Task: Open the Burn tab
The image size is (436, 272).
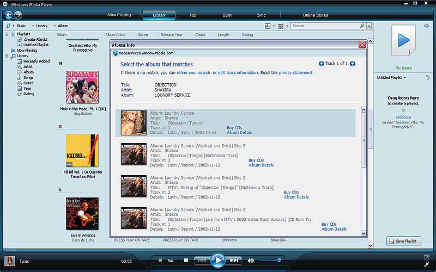Action: (x=227, y=15)
